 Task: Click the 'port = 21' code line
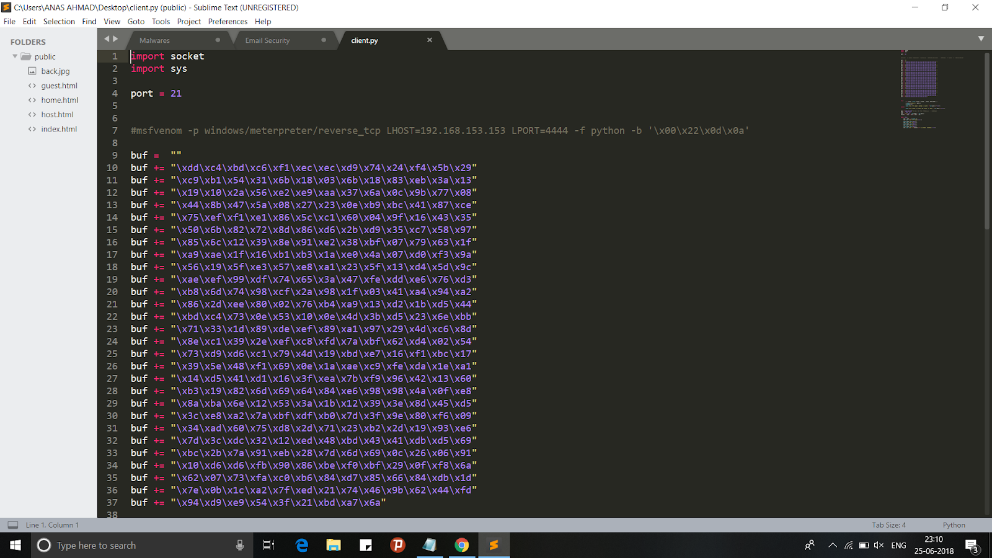156,94
